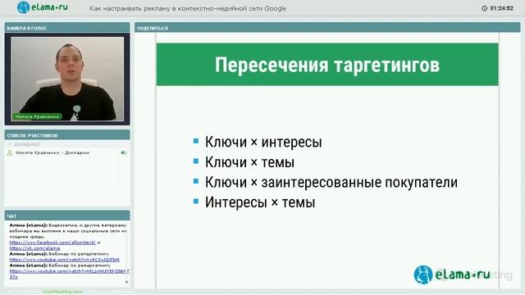Click the bullet Ключи × интересы
Screen dimensions: 525x295
[263, 142]
